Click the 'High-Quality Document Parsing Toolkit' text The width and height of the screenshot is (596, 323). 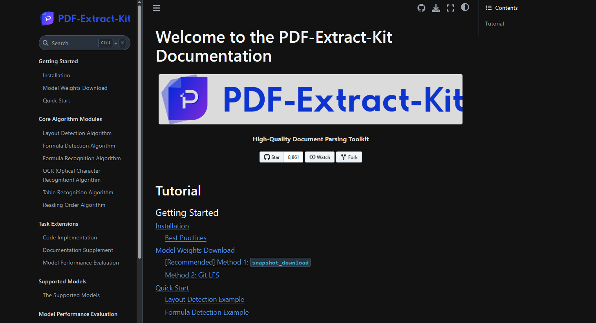click(311, 139)
